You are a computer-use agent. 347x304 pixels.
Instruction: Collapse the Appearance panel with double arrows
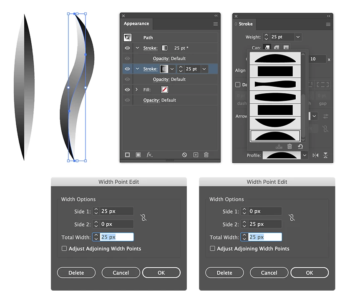[216, 16]
